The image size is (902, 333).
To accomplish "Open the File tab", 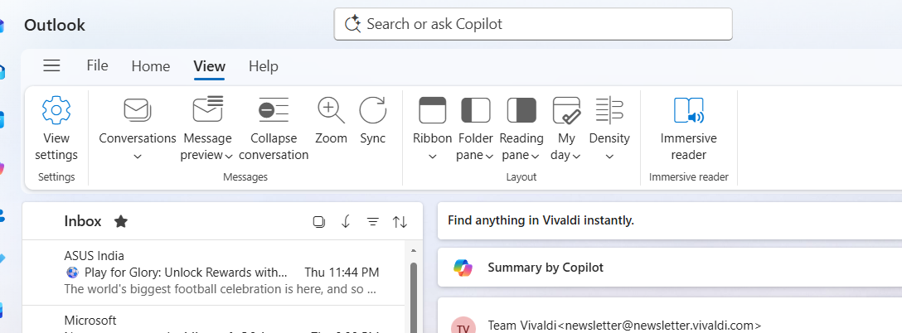I will pos(97,65).
